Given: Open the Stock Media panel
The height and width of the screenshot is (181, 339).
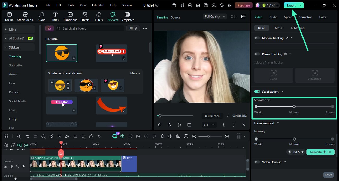Looking at the screenshot, I should pyautogui.click(x=25, y=17).
